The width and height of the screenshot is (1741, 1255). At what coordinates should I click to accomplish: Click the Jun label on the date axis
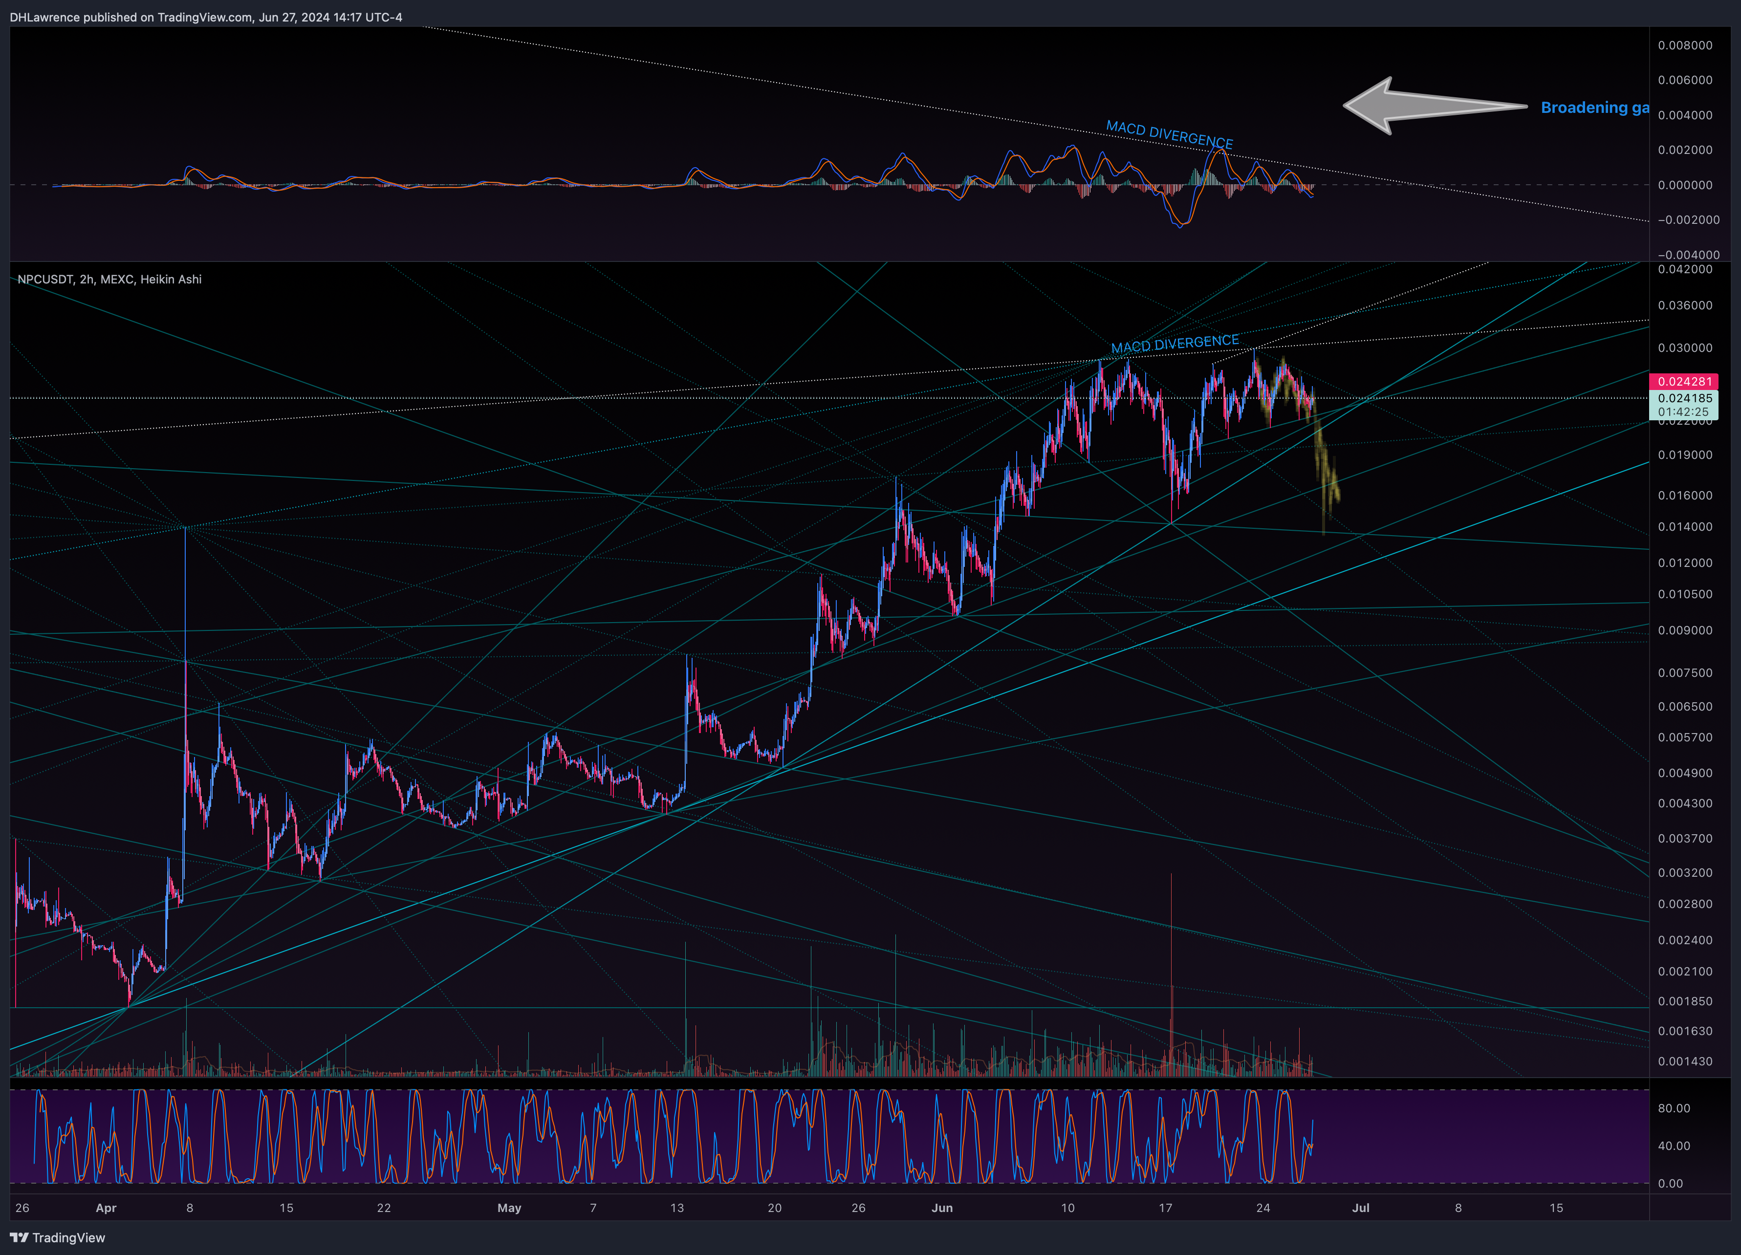click(942, 1208)
